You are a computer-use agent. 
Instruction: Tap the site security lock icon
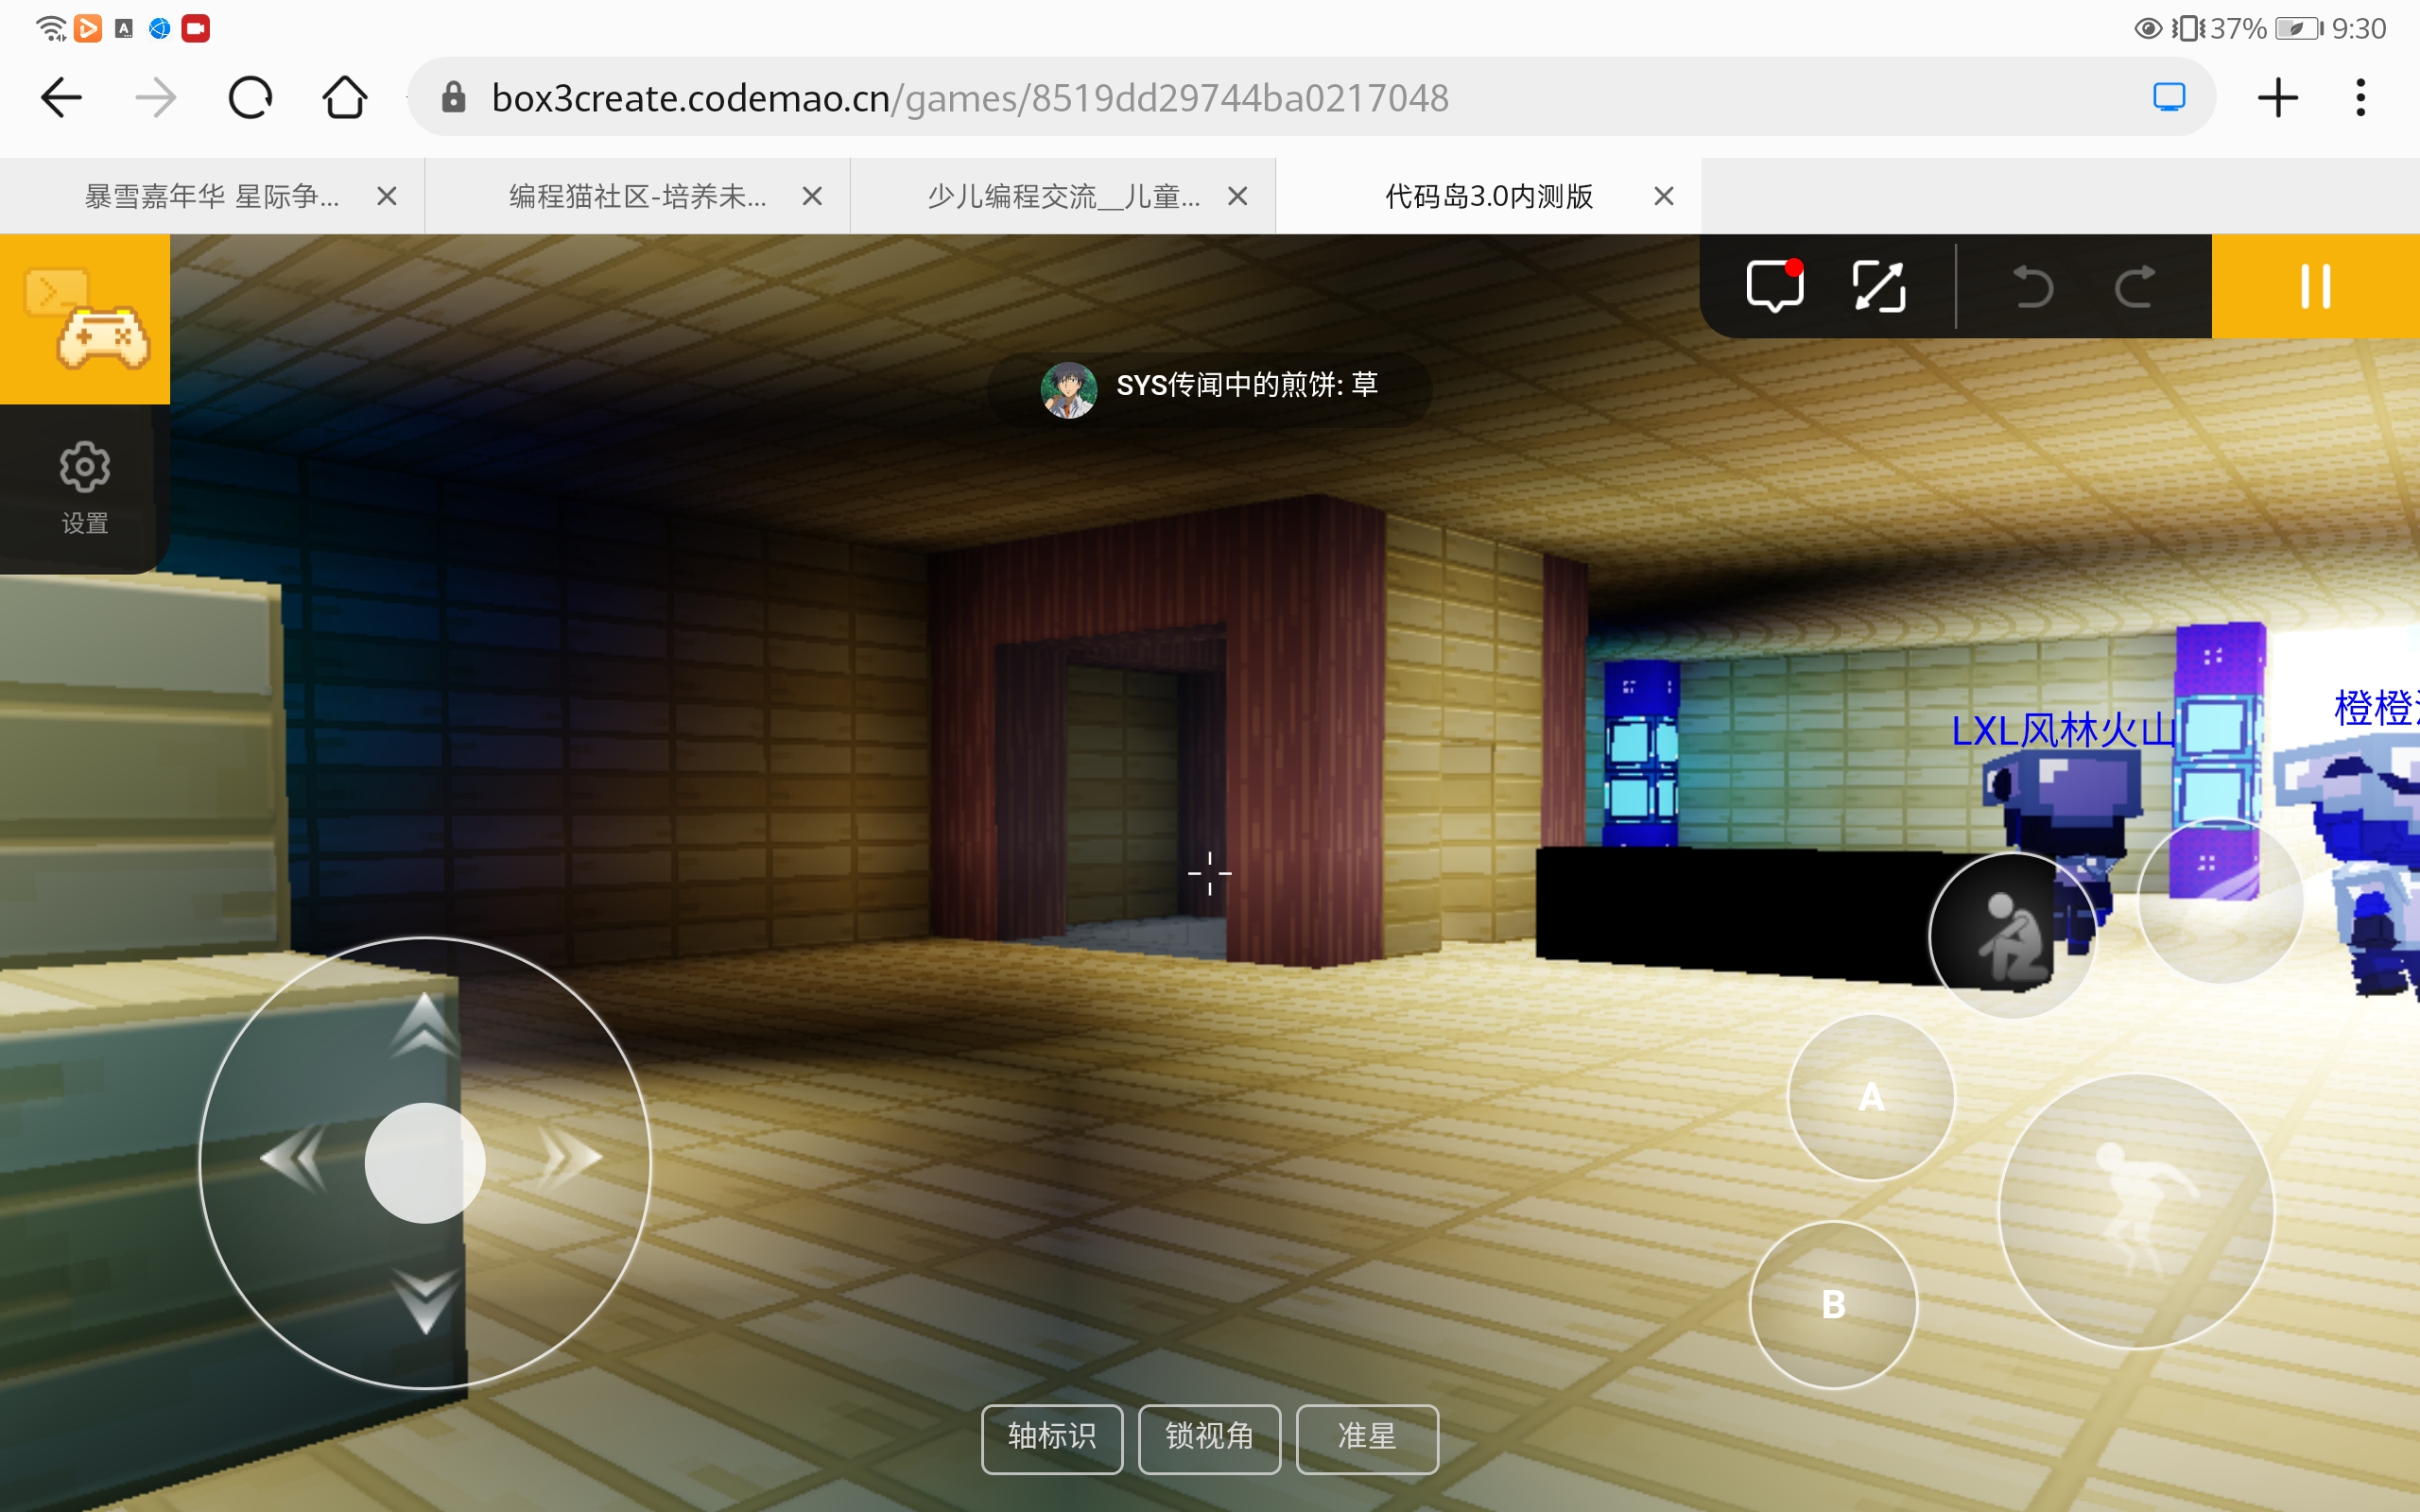454,97
